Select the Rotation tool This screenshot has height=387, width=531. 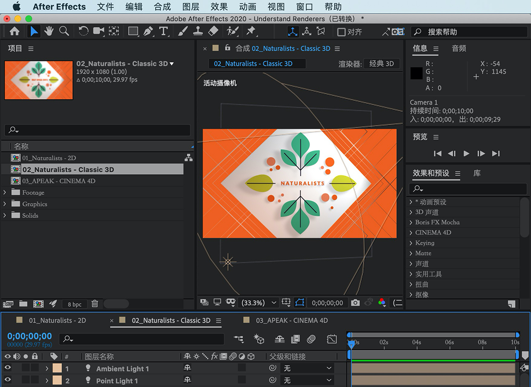[83, 31]
